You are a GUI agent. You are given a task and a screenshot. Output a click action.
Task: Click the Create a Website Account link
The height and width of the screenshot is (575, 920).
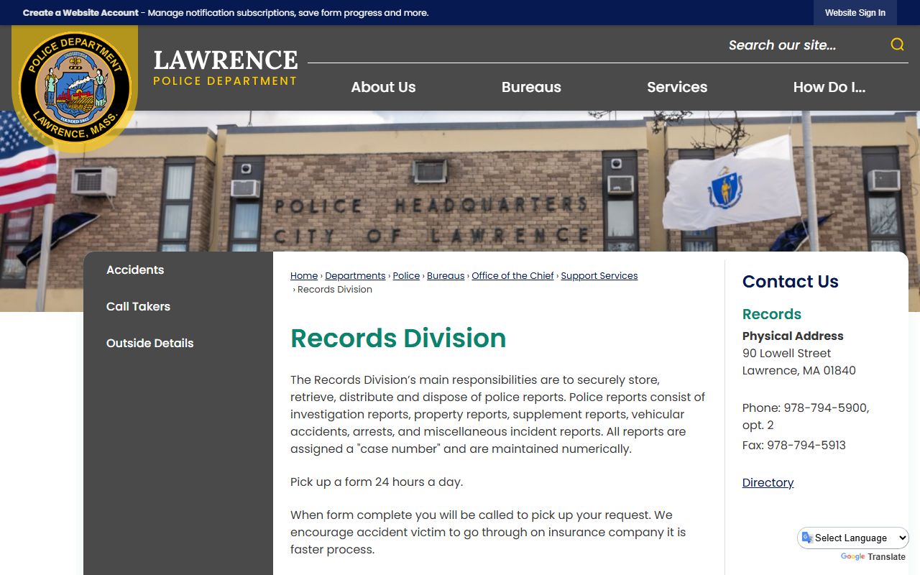coord(80,13)
